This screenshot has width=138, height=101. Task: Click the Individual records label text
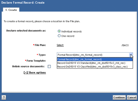coord(72,31)
